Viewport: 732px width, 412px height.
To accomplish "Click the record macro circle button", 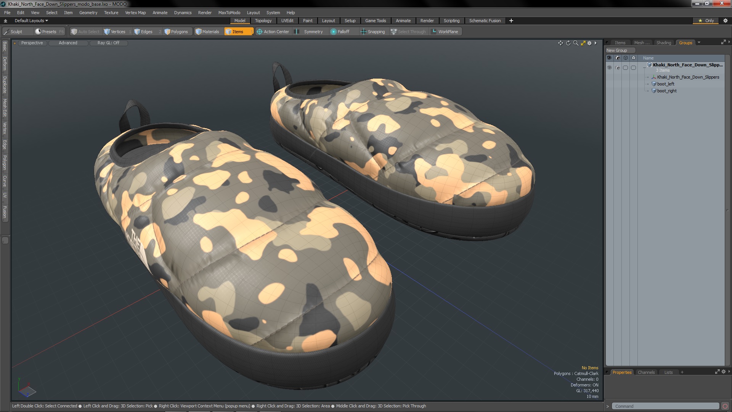I will click(725, 406).
